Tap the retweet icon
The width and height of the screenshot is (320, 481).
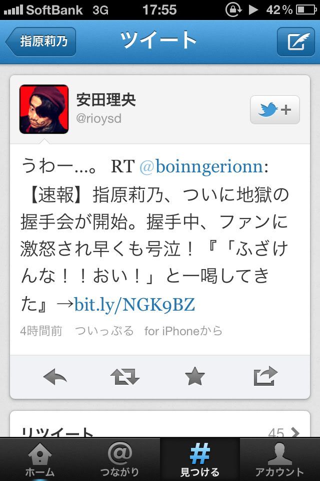click(x=125, y=376)
